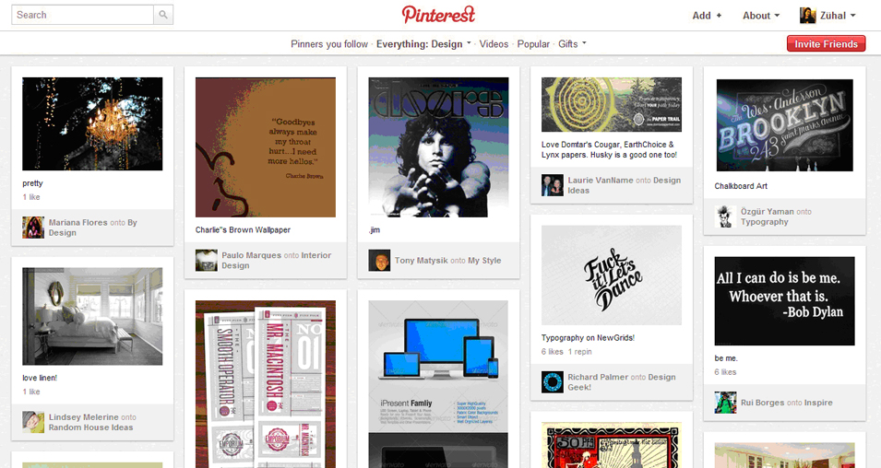This screenshot has width=881, height=468.
Task: Open Zühal's profile avatar icon
Action: [x=807, y=16]
